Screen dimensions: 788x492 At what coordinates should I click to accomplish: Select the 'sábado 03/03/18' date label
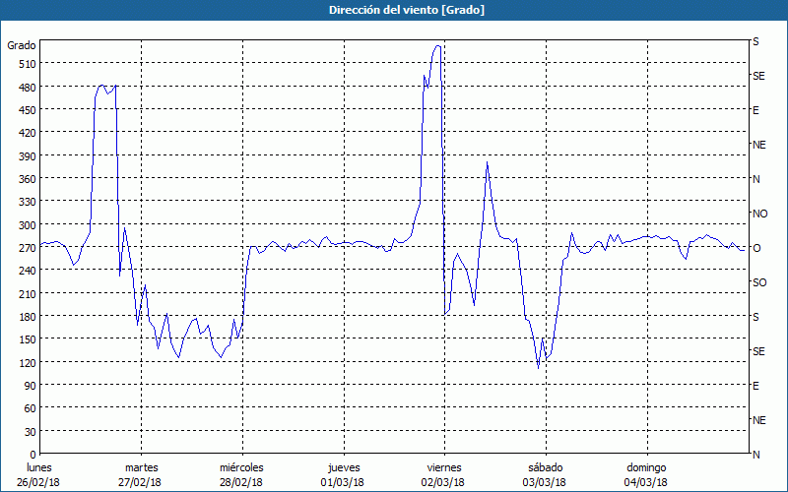(x=545, y=474)
